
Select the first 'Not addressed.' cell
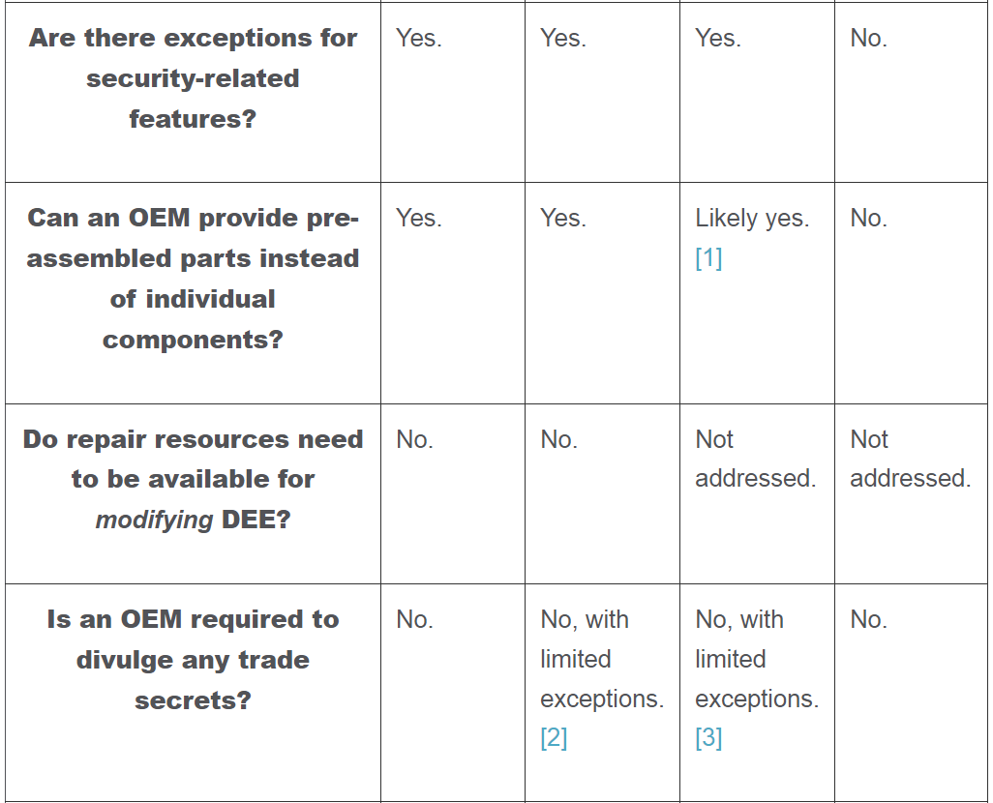tap(754, 459)
